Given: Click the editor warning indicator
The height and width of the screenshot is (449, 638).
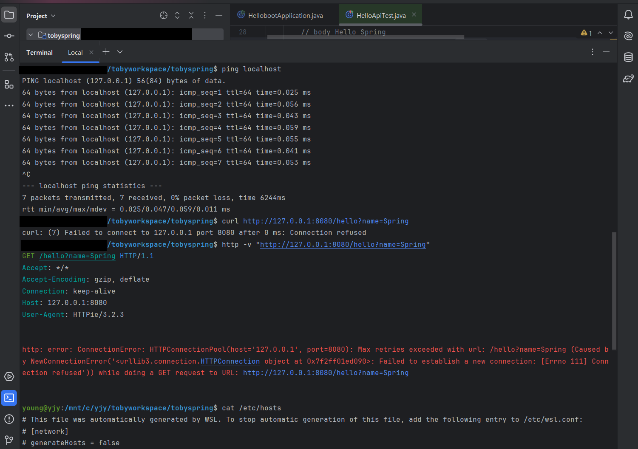Looking at the screenshot, I should point(587,33).
